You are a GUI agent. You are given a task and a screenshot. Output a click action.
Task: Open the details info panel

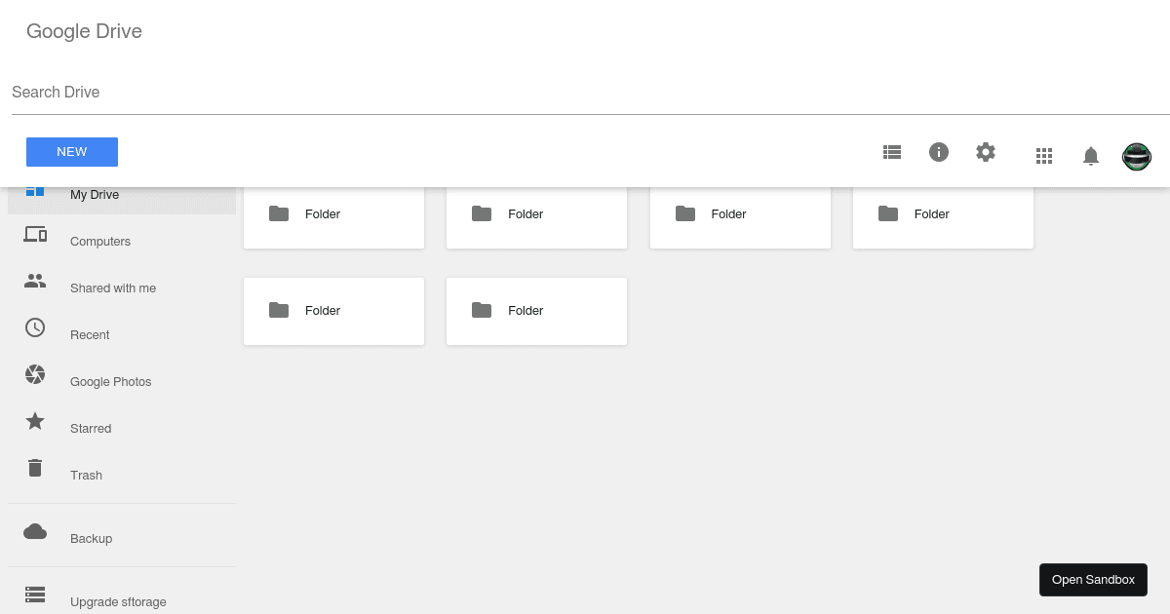tap(938, 152)
